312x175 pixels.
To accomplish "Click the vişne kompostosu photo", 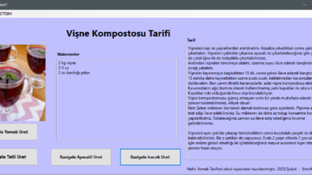I will click(x=22, y=83).
